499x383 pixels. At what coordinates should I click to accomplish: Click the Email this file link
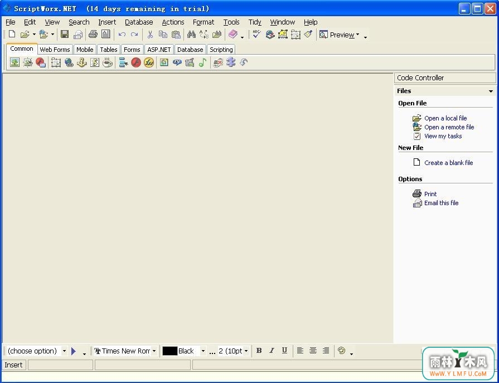[441, 203]
